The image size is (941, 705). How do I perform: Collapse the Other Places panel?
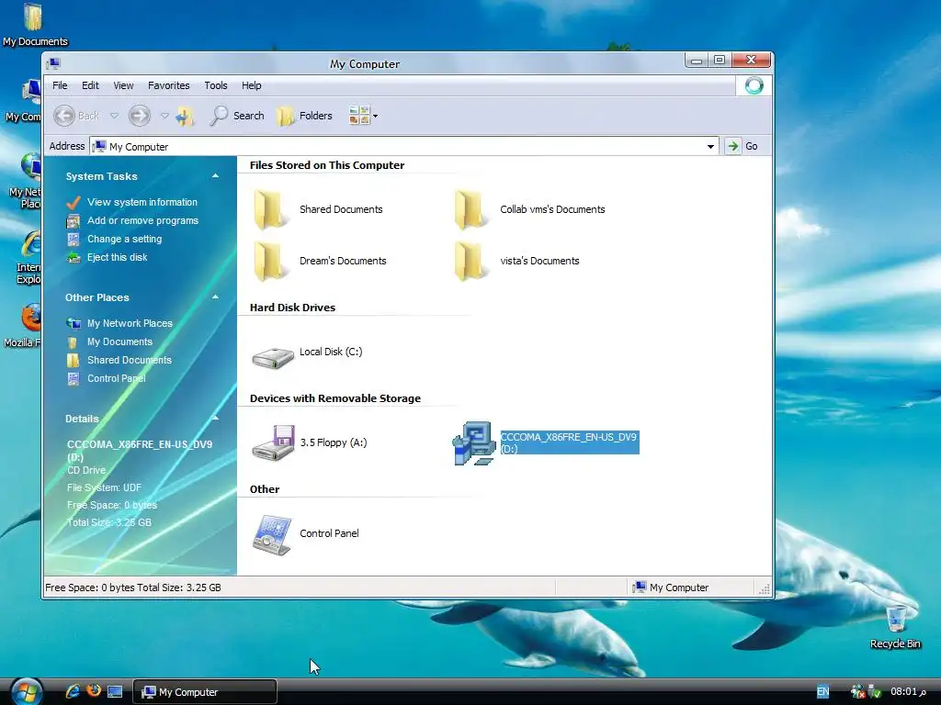click(x=215, y=297)
